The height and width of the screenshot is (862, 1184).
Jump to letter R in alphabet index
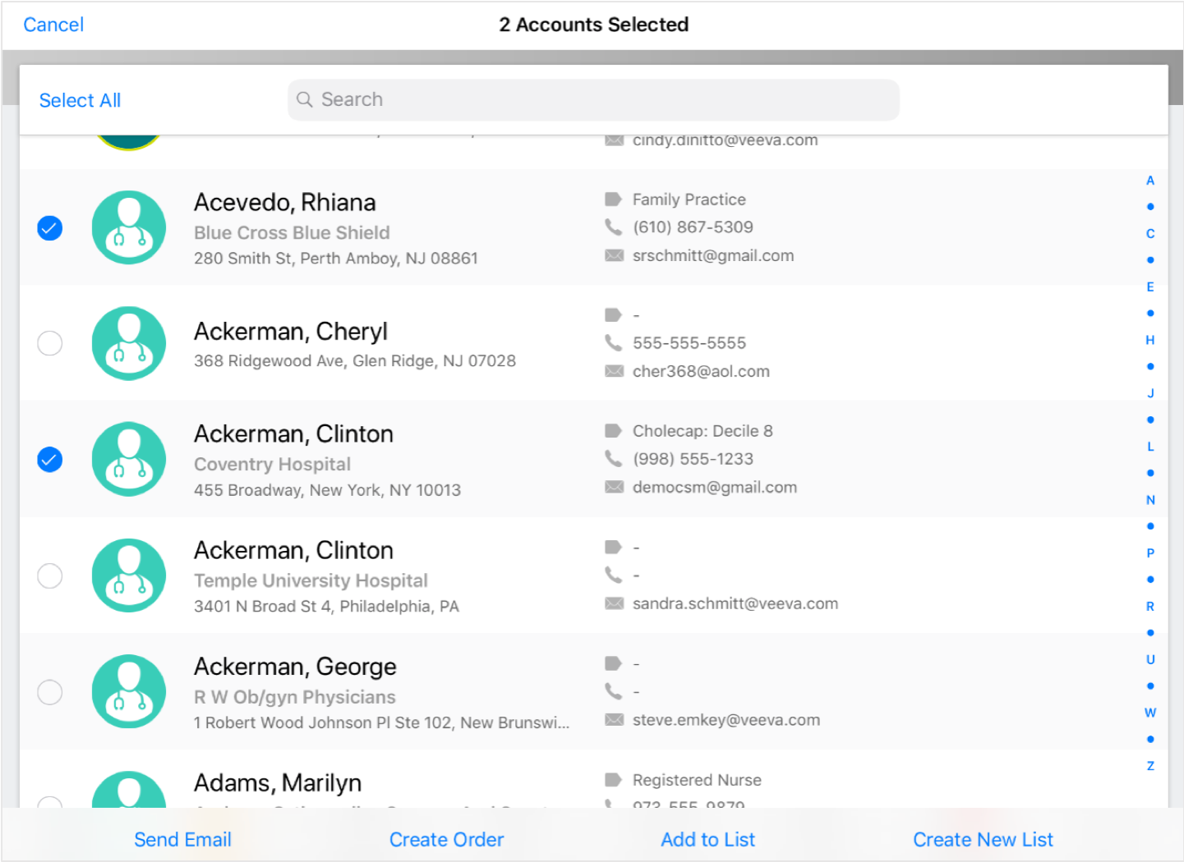coord(1150,607)
